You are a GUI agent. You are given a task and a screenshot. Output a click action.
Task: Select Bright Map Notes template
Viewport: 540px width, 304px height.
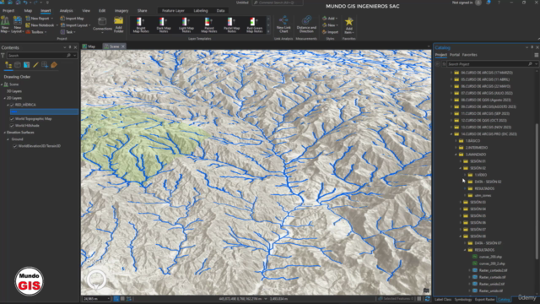[x=141, y=25]
